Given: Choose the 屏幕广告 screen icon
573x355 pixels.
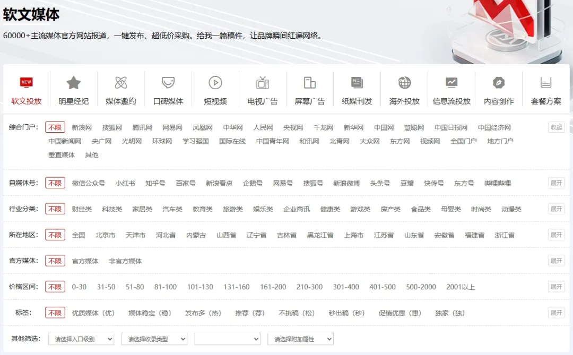Looking at the screenshot, I should click(x=310, y=83).
